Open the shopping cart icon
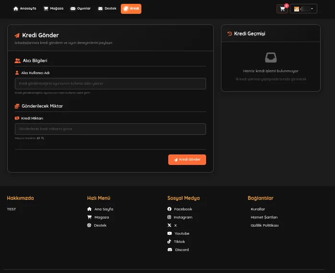 (282, 9)
